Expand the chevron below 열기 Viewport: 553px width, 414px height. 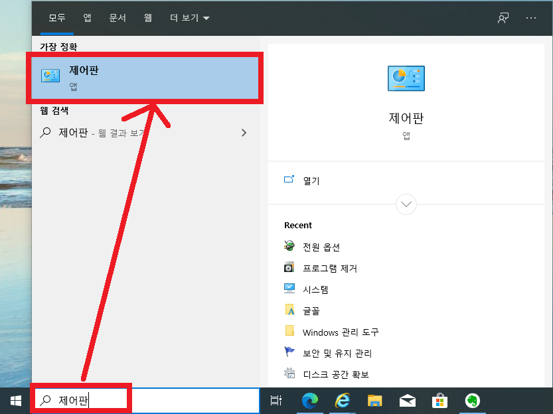tap(406, 204)
